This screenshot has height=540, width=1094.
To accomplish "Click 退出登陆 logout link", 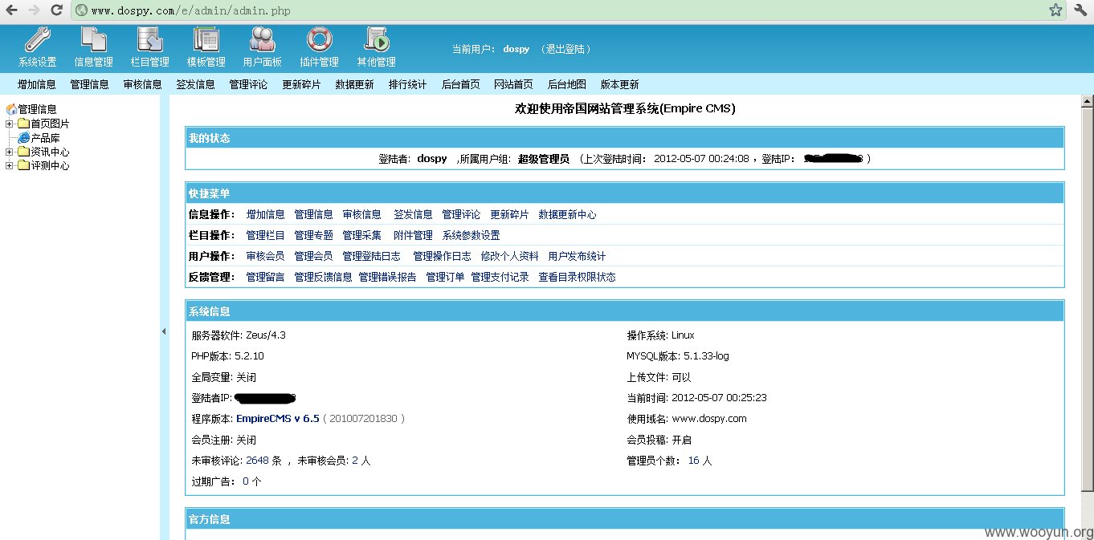I will [566, 49].
